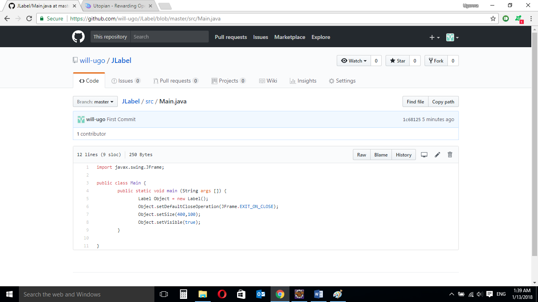This screenshot has width=538, height=302.
Task: Bookmark page with star icon in address bar
Action: 493,18
